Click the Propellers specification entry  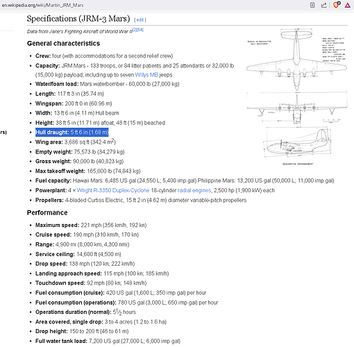(x=141, y=200)
